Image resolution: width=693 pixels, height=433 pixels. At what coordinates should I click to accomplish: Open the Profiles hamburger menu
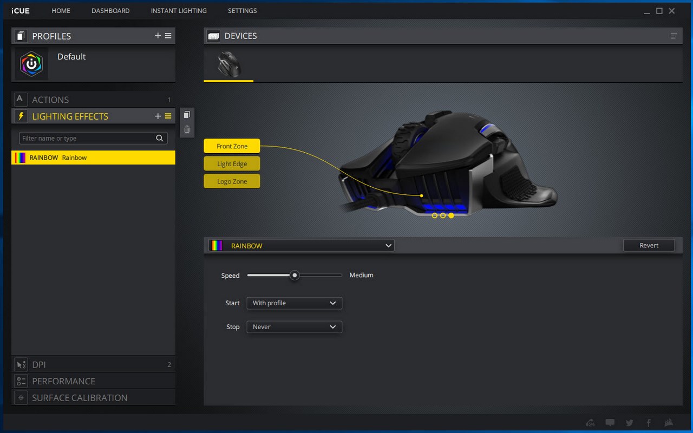(168, 36)
